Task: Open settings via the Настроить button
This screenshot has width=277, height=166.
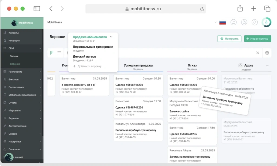Action: pos(229,39)
